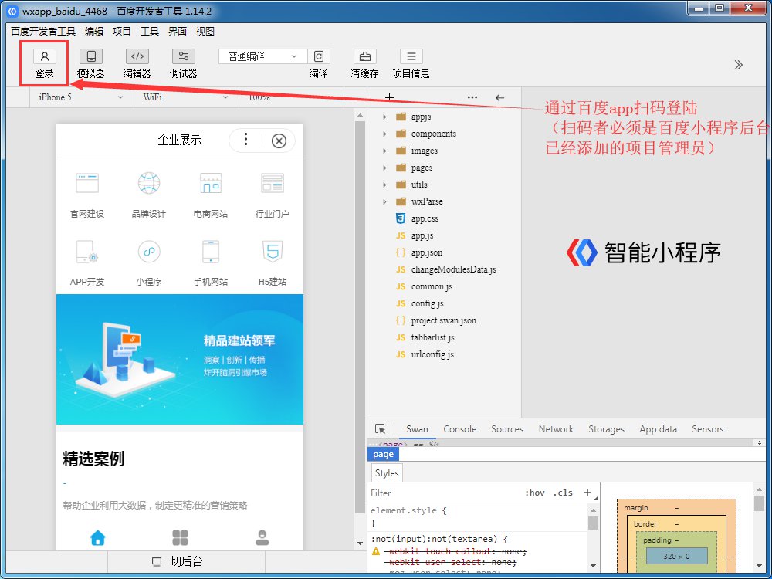This screenshot has width=772, height=579.
Task: Toggle the 模拟器 simulator panel
Action: (x=90, y=56)
